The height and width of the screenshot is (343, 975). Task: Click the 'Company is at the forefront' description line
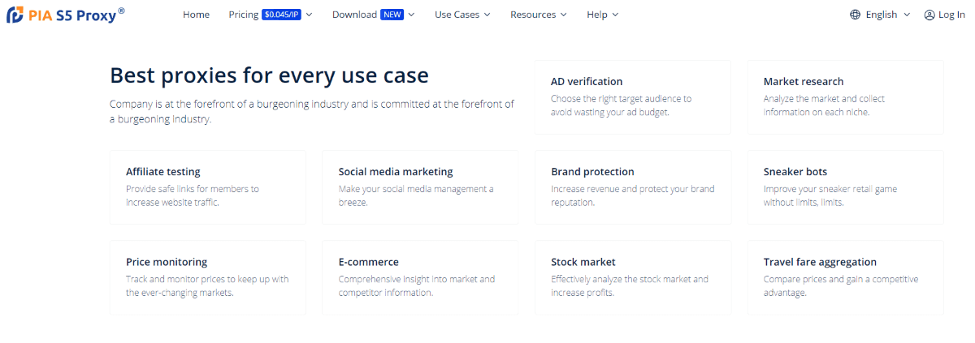click(312, 104)
